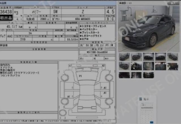
Task: Click the color number 219
Action: pyautogui.click(x=23, y=39)
